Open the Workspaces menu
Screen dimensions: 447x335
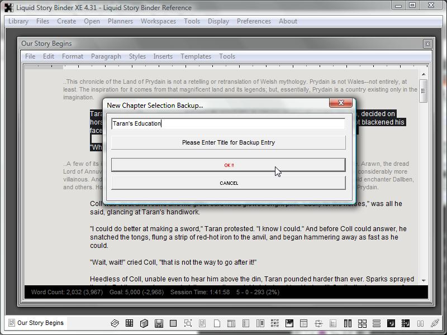(158, 21)
